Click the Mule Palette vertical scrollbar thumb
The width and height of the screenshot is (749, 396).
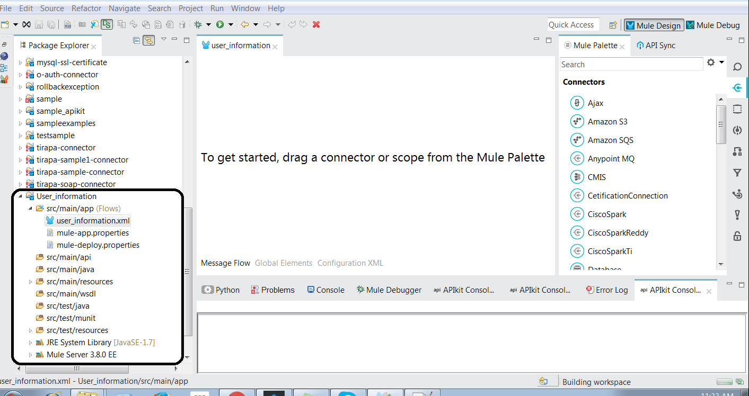(721, 124)
